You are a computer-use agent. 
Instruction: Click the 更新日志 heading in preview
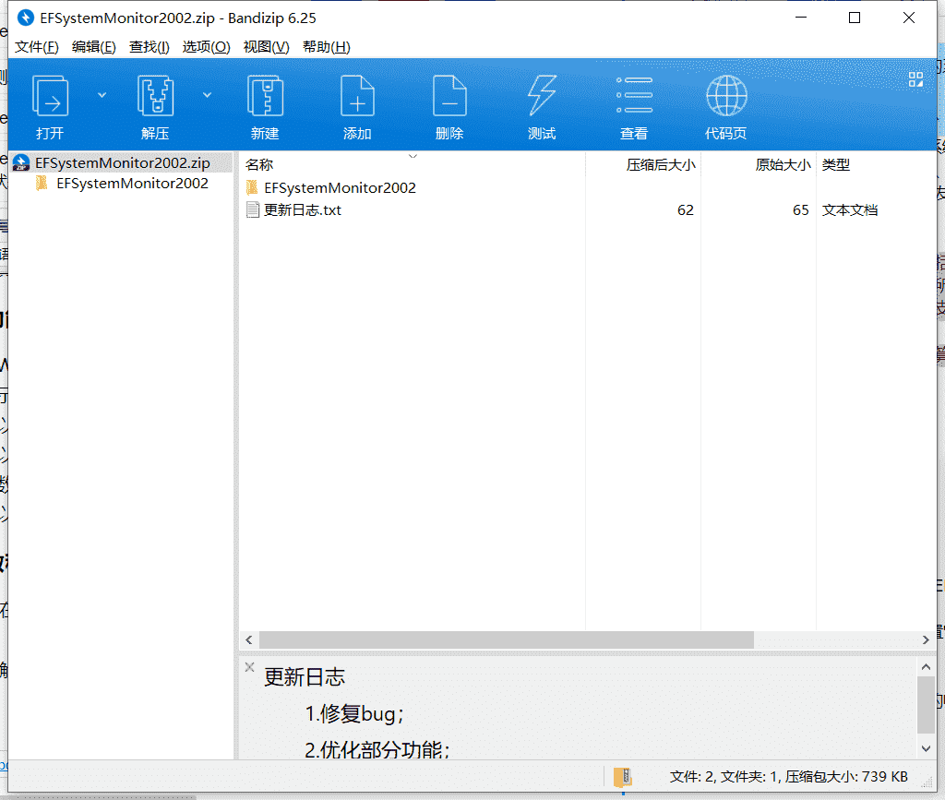coord(305,677)
